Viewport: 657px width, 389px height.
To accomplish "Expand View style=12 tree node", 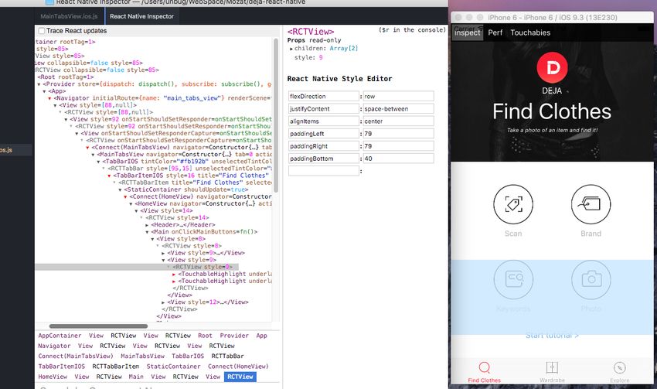I will pos(163,302).
